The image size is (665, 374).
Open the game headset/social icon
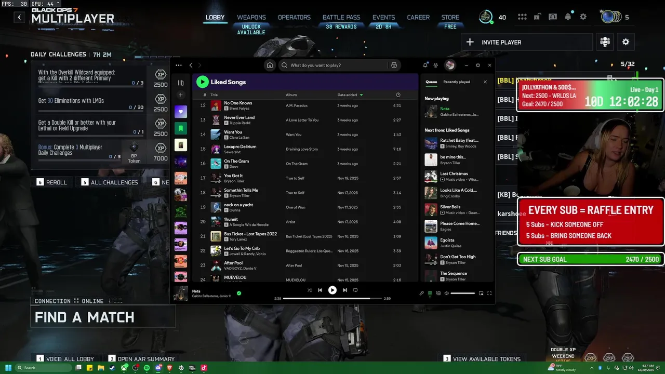(553, 17)
